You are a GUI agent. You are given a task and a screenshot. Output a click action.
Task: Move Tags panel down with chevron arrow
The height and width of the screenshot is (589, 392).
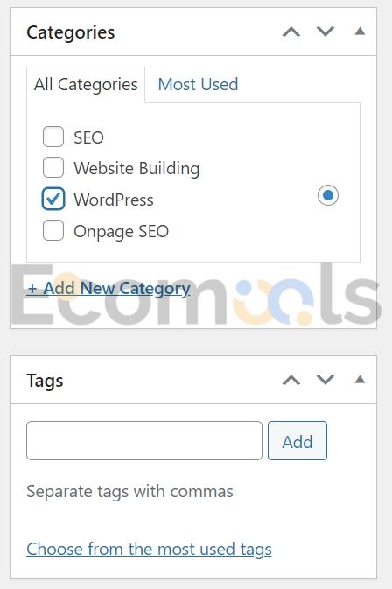point(325,380)
